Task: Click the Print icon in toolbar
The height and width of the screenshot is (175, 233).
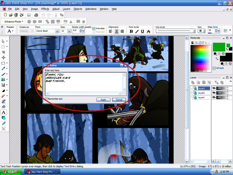Action: pyautogui.click(x=36, y=15)
